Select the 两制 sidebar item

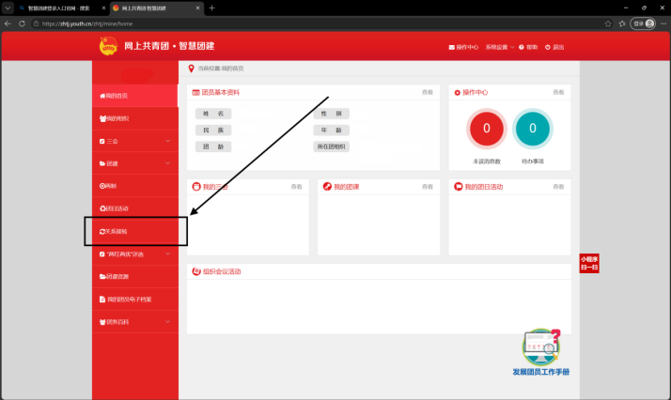tap(134, 186)
